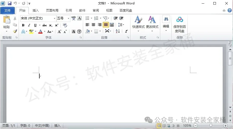Toggle Underline formatting
The image size is (233, 129).
[x=35, y=25]
